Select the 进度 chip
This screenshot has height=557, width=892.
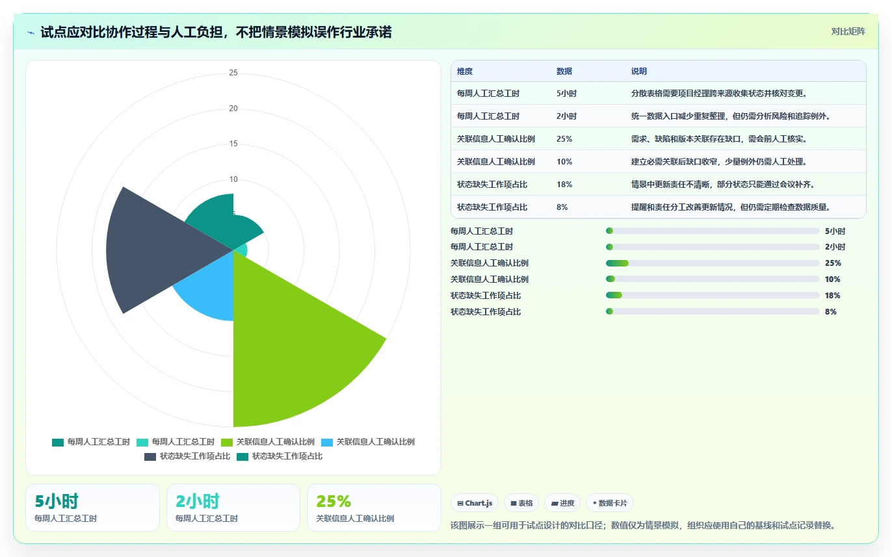(x=562, y=503)
